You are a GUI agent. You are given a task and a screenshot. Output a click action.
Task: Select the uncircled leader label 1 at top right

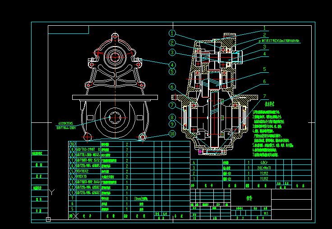pyautogui.click(x=264, y=28)
